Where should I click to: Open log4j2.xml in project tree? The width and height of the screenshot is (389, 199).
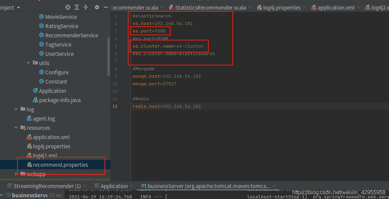(x=45, y=156)
